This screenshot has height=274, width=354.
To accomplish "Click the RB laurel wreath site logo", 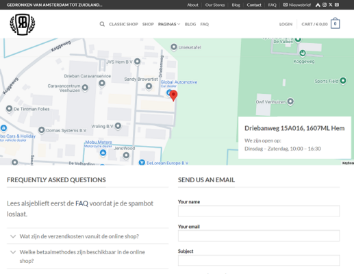I will pos(23,25).
